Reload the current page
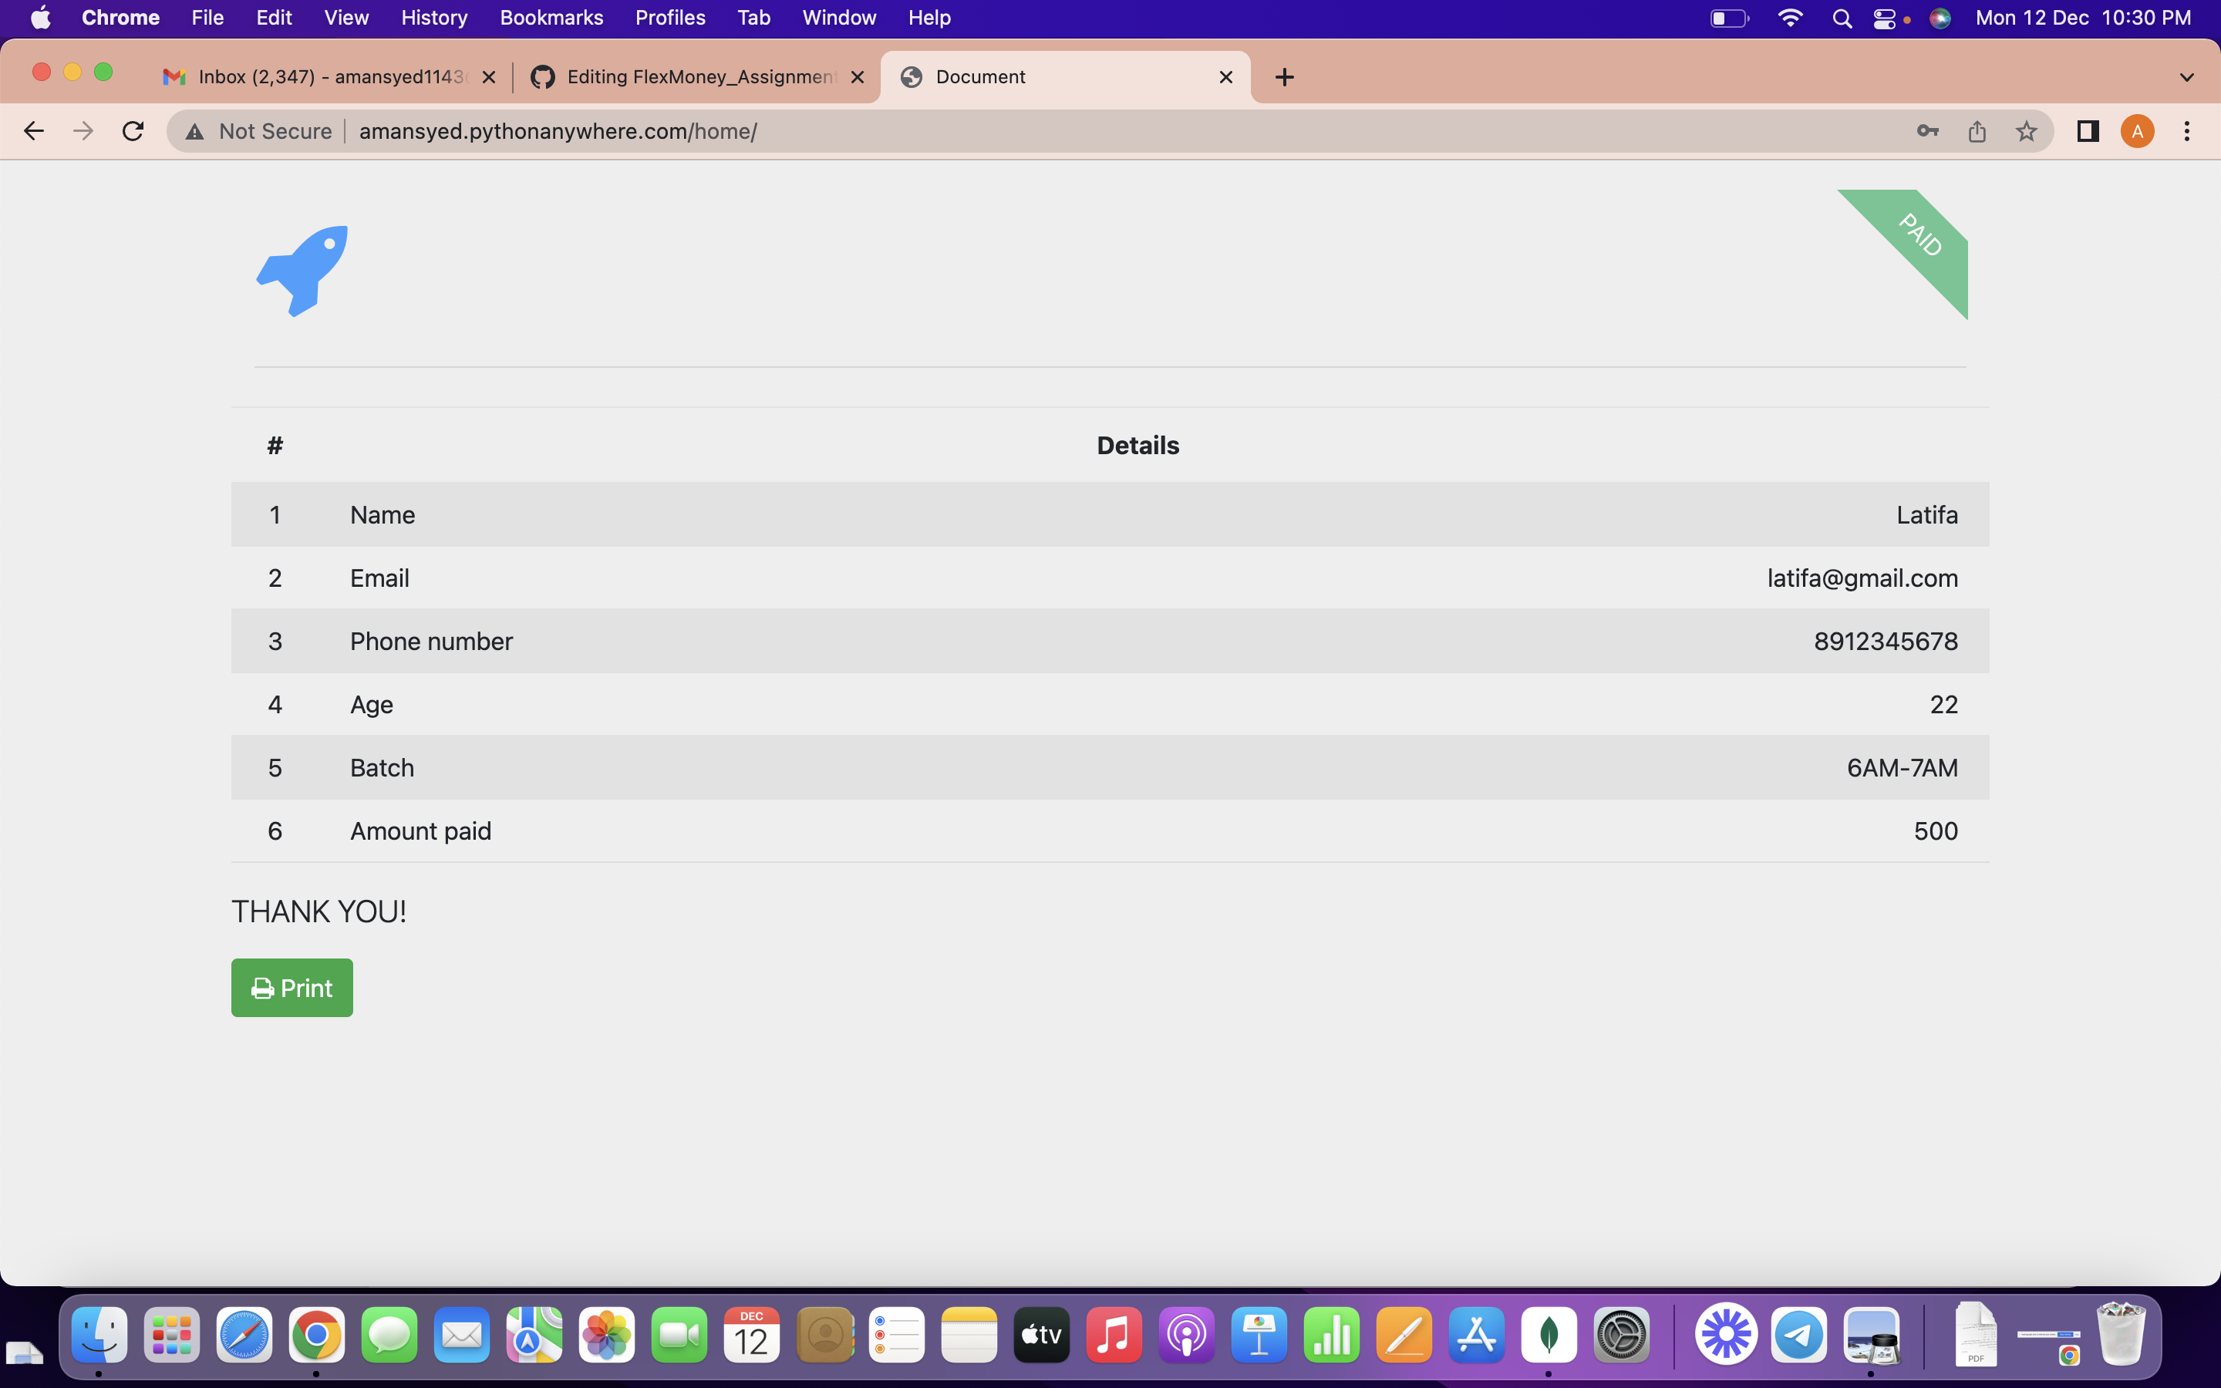The height and width of the screenshot is (1388, 2221). click(132, 130)
